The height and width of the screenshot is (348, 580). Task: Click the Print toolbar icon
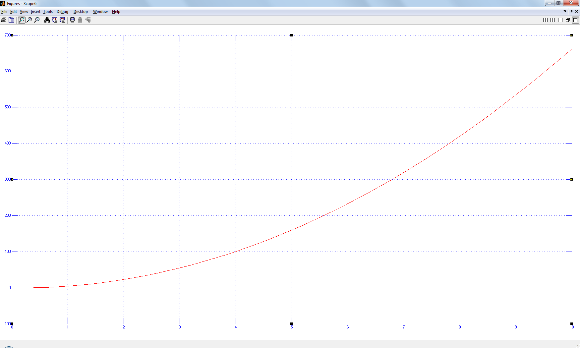point(4,20)
